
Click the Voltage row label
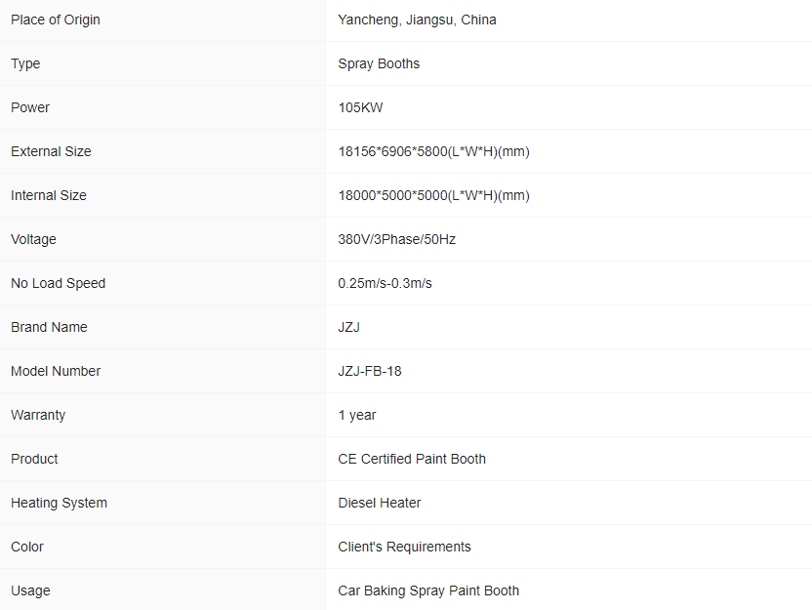pyautogui.click(x=33, y=239)
